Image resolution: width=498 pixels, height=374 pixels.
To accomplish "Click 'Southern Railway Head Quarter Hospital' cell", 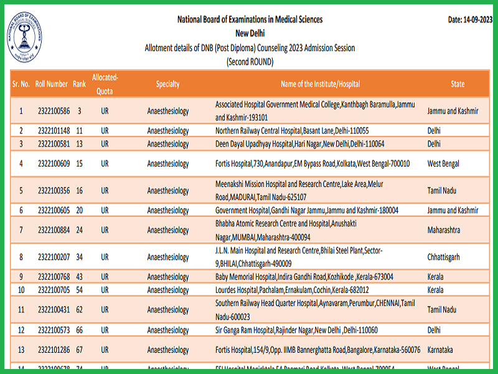I will point(315,310).
